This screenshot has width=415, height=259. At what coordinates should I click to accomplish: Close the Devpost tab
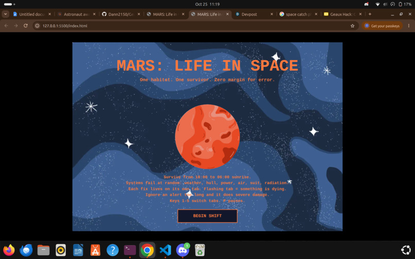pyautogui.click(x=271, y=14)
